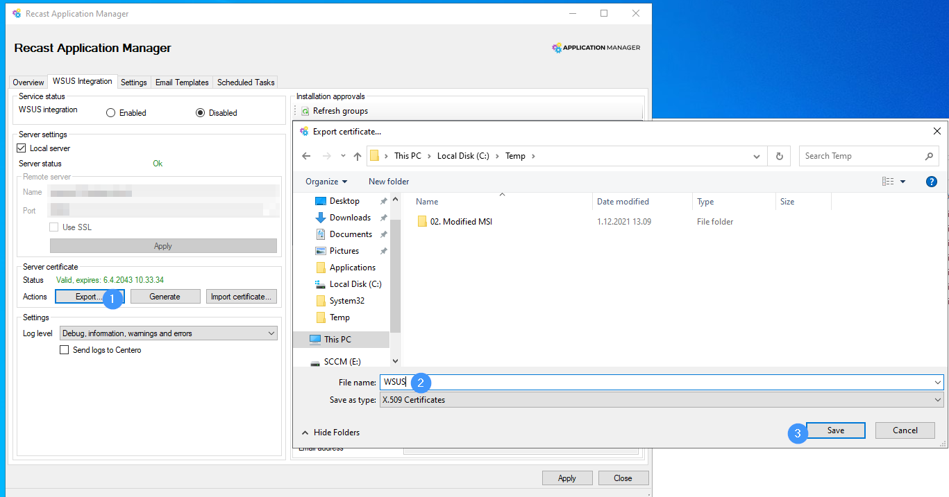
Task: Click Local Disk (C:) in the address breadcrumb
Action: pos(463,156)
